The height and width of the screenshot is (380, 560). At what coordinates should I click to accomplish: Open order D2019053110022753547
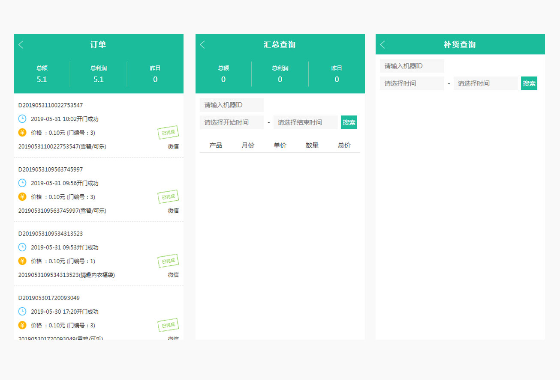click(x=99, y=126)
